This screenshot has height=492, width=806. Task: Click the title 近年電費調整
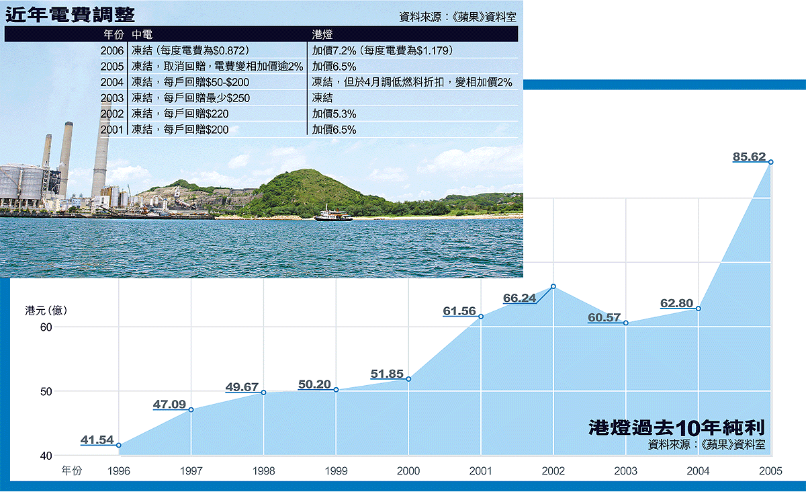point(70,14)
